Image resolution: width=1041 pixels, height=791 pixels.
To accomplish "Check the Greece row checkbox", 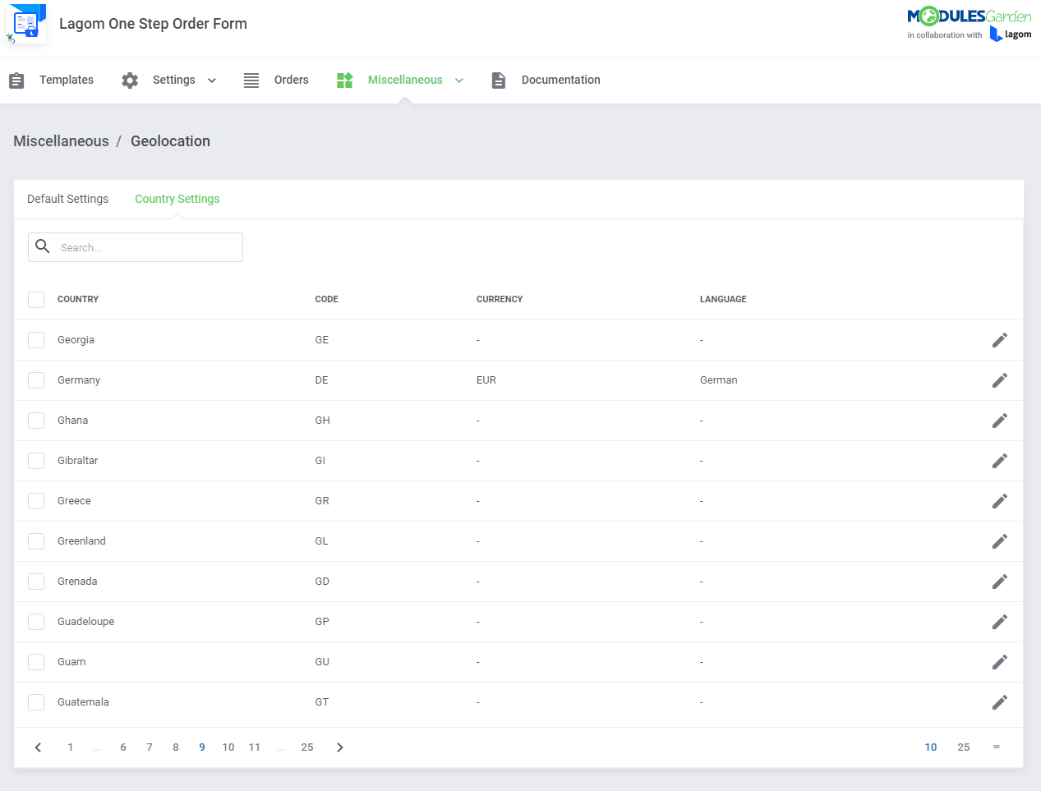I will tap(36, 501).
